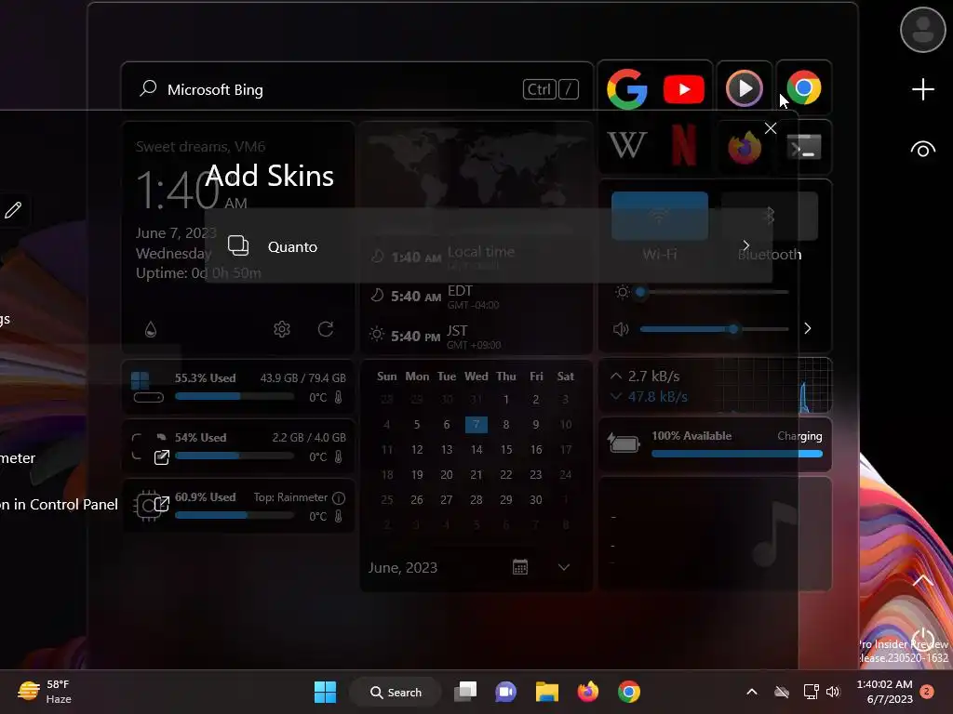Screen dimensions: 953x714
Task: Open the weather widget showing 58°F Haze
Action: [45, 692]
